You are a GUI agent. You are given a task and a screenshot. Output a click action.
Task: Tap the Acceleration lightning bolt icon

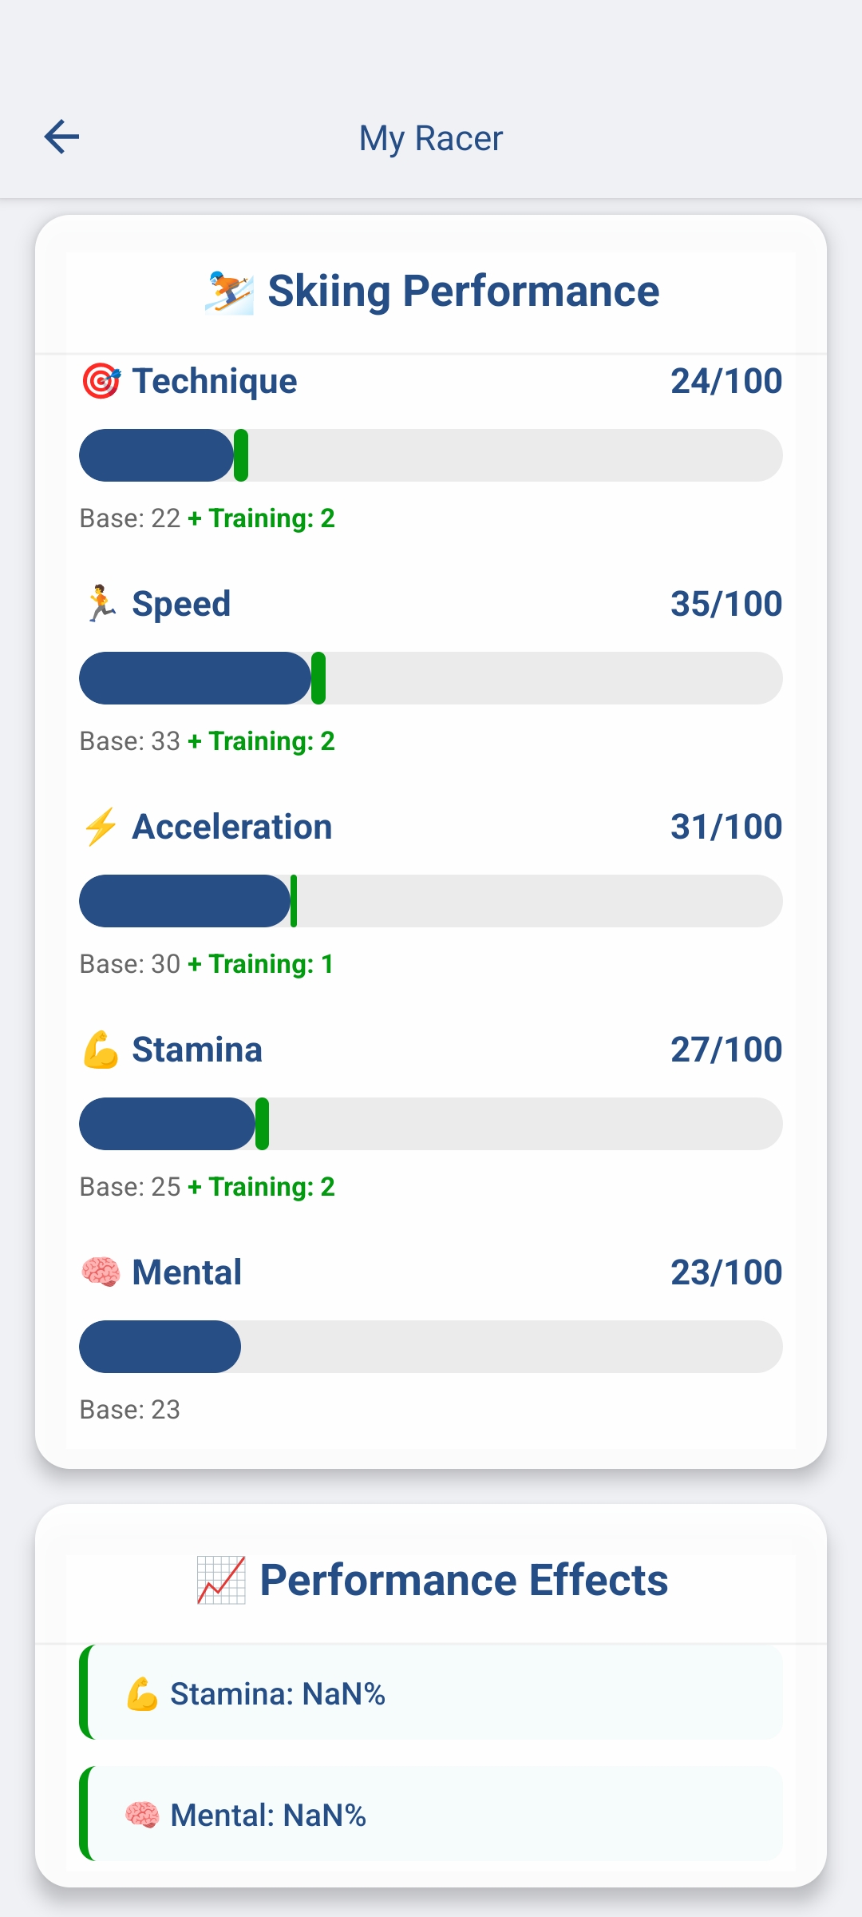tap(101, 827)
